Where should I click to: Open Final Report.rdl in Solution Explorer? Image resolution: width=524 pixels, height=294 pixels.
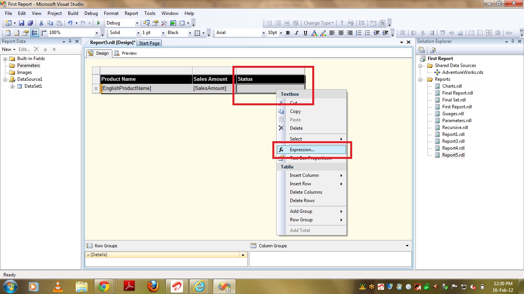457,93
